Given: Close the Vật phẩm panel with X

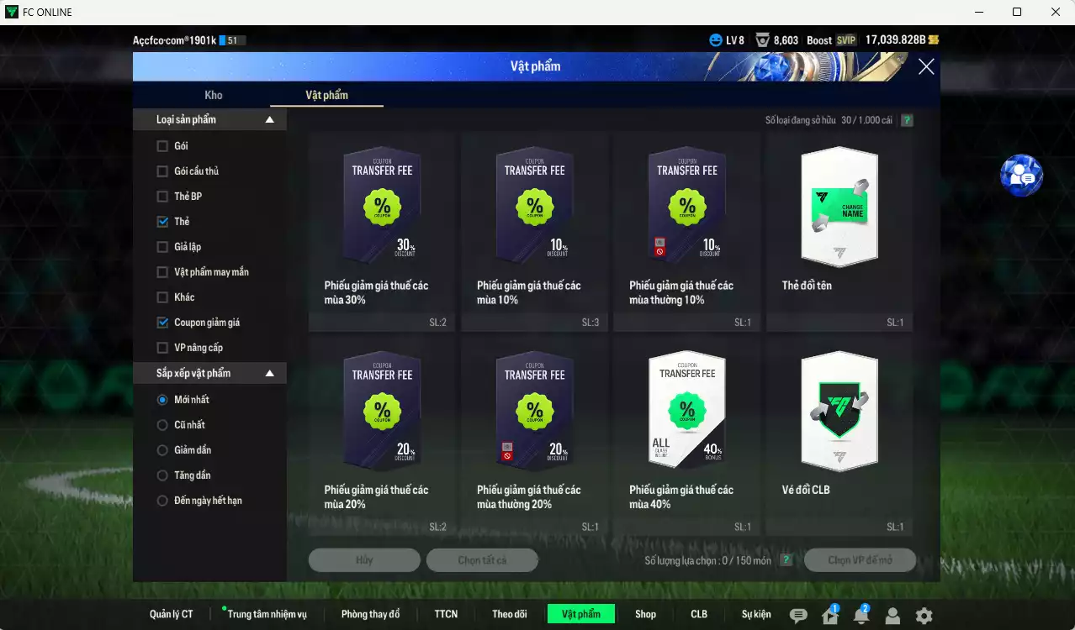Looking at the screenshot, I should pos(926,67).
